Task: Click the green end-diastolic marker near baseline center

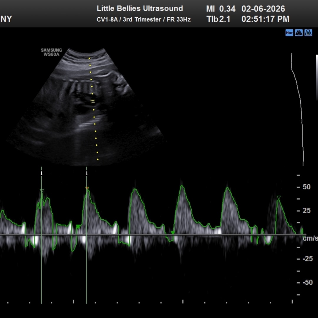Action: pyautogui.click(x=173, y=233)
